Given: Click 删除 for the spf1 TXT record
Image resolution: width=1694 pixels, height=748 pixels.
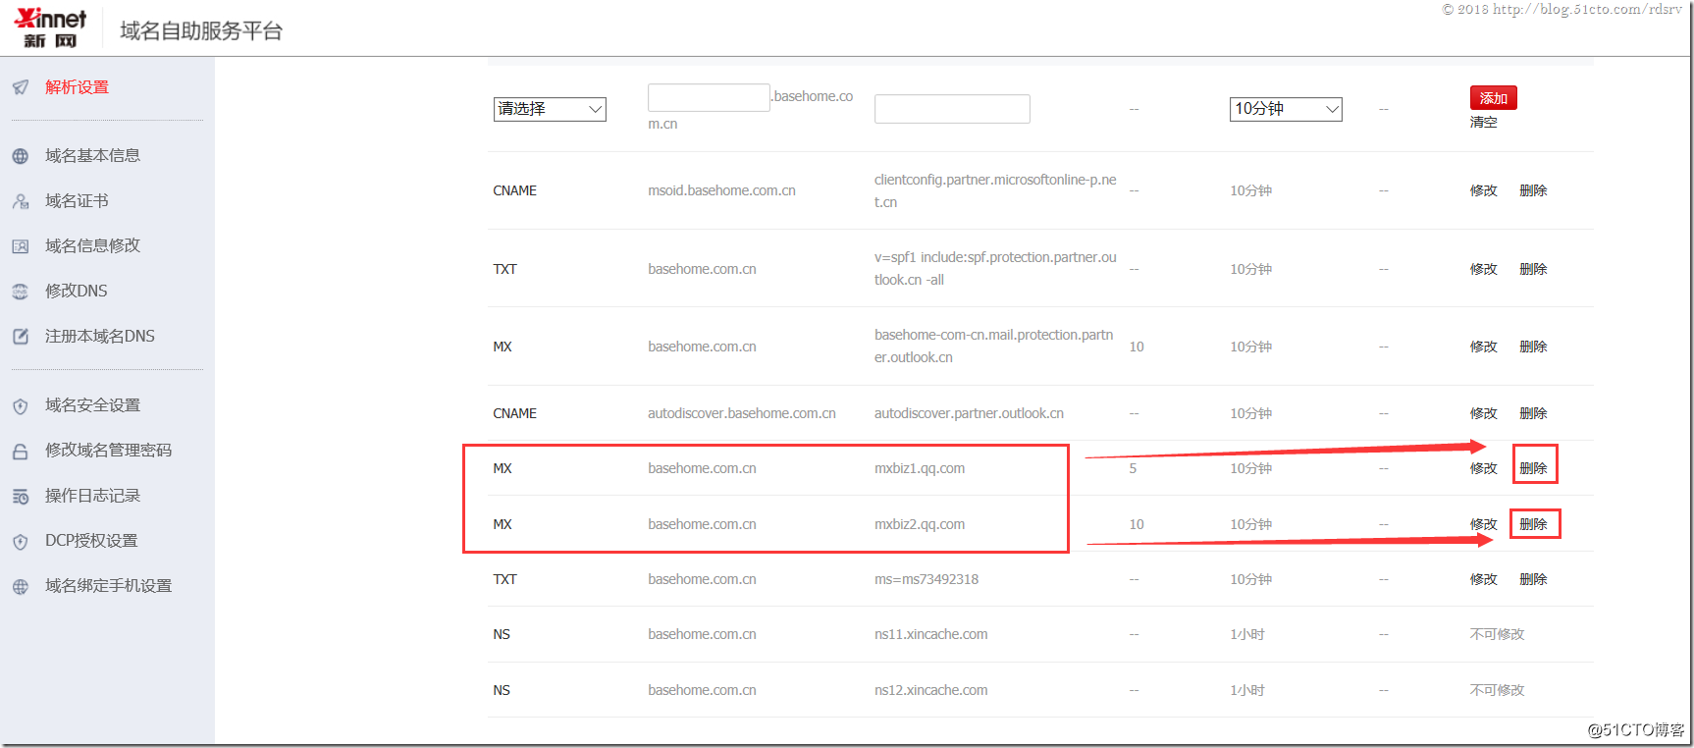Looking at the screenshot, I should (1533, 269).
